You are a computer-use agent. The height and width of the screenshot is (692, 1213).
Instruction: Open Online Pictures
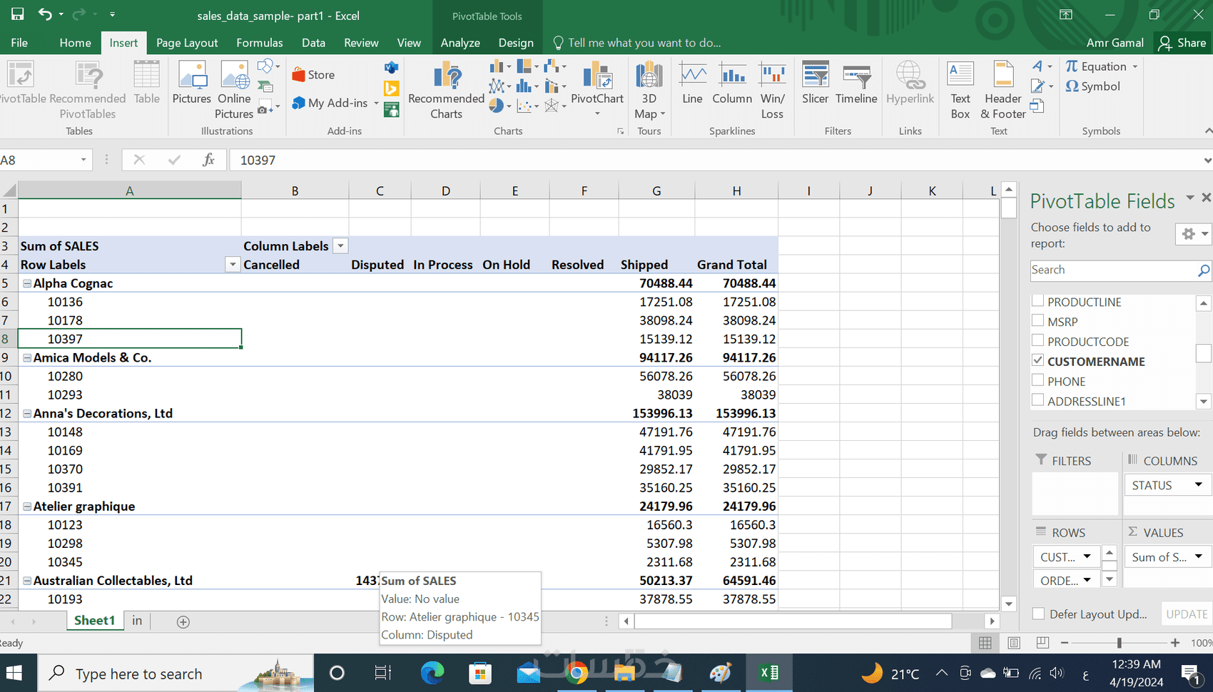[234, 90]
